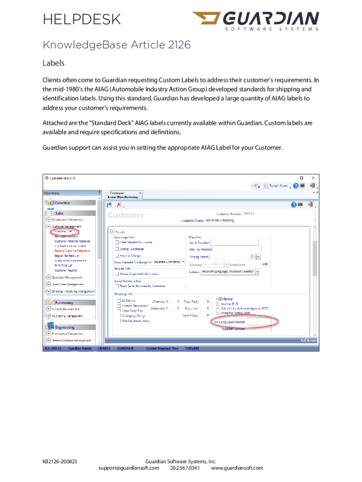The height and width of the screenshot is (482, 362).
Task: Open the Favorites star icon section
Action: pyautogui.click(x=50, y=202)
